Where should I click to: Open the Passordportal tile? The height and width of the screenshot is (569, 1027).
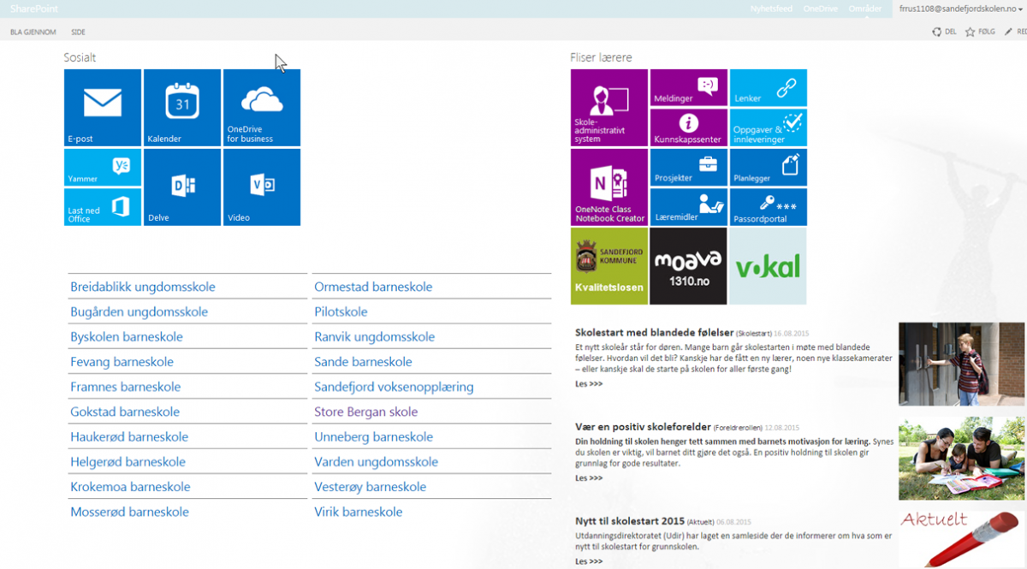(x=768, y=206)
